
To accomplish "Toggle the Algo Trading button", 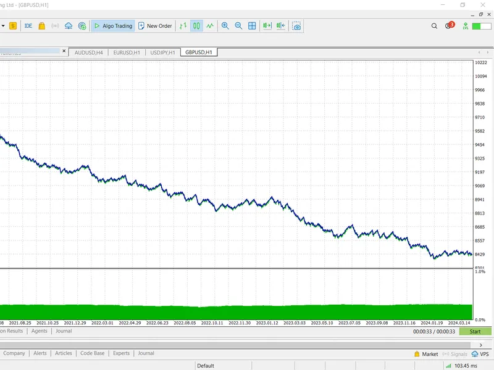I will point(113,26).
